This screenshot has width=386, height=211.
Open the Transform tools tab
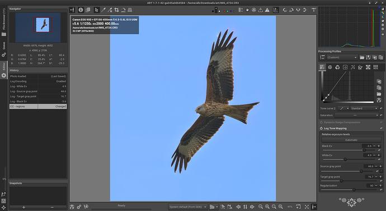point(360,67)
